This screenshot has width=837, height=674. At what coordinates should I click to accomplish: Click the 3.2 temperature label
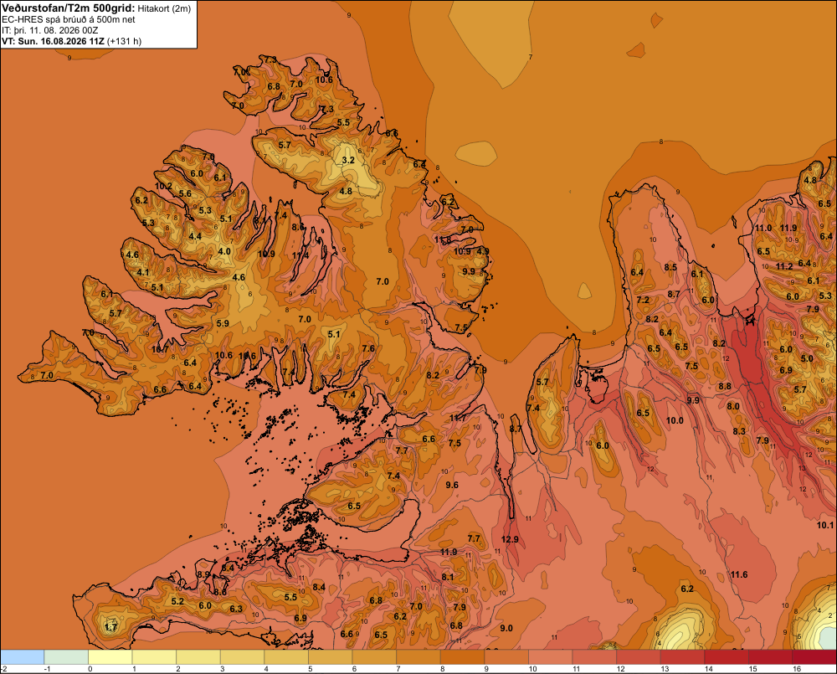[348, 160]
